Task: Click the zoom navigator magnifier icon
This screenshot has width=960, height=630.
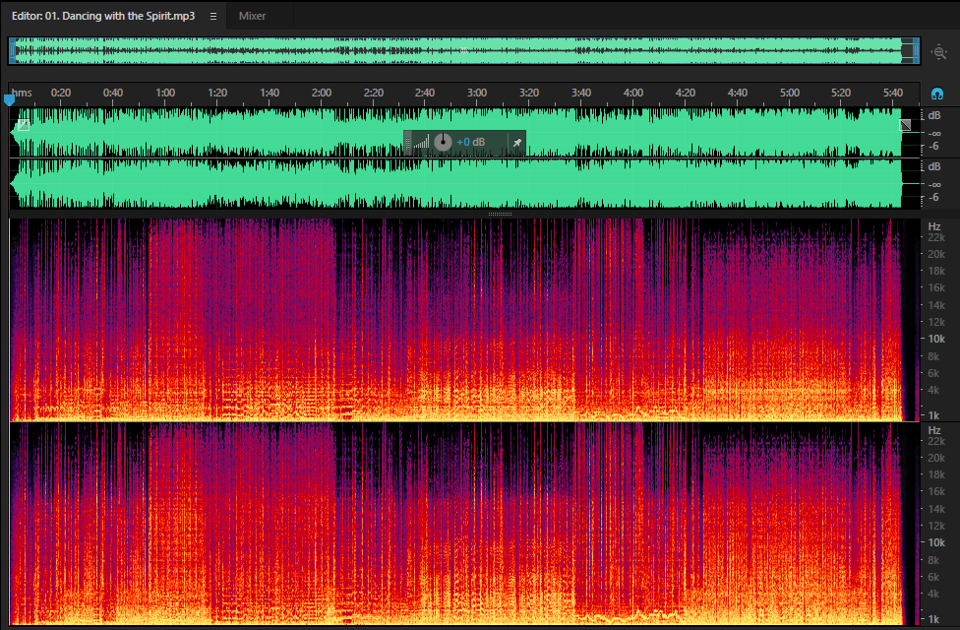Action: 939,52
